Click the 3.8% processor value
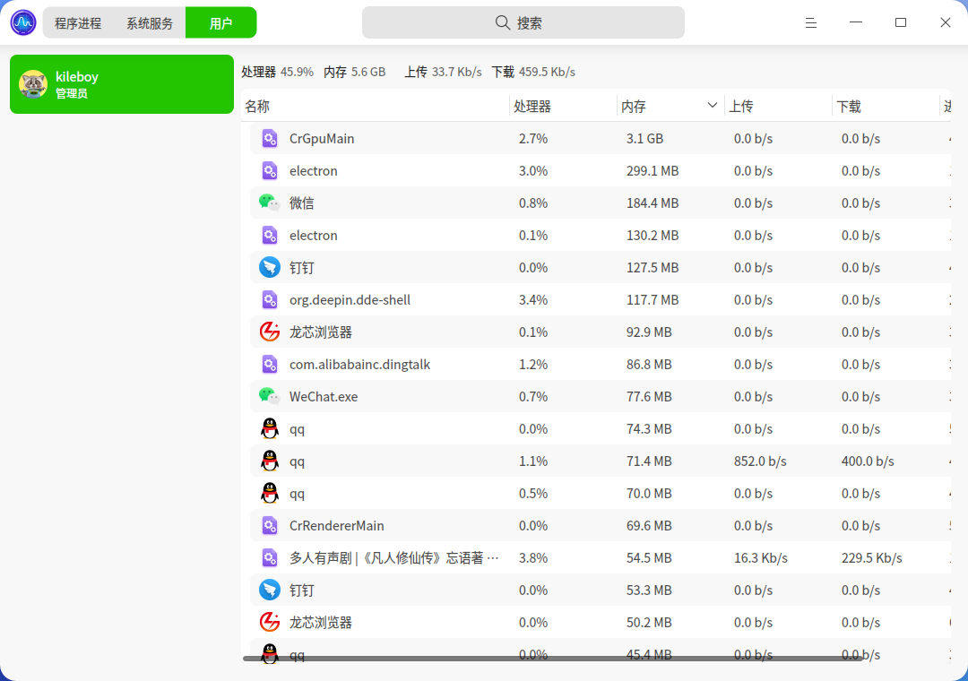968x681 pixels. (x=532, y=558)
